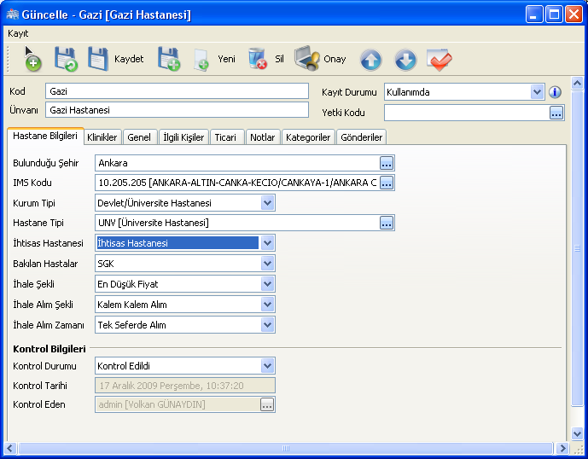This screenshot has height=459, width=588.
Task: Click the Ünvanı text field
Action: tap(177, 110)
